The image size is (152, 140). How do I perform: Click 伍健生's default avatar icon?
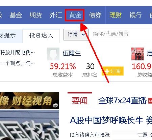point(53,54)
